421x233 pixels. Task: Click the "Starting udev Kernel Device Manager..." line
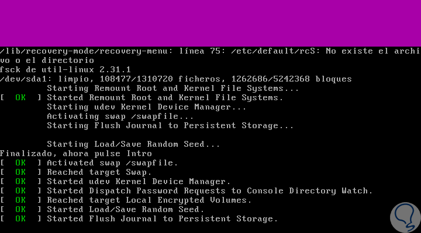146,107
